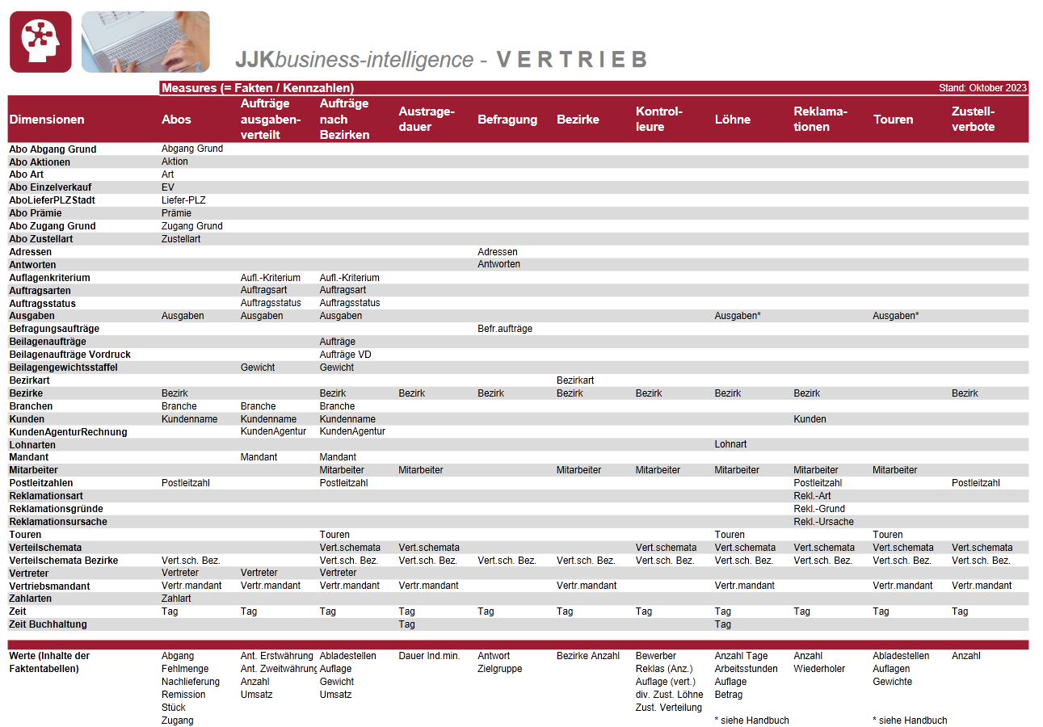Click the 'Reklamationsursache' row label
1043x727 pixels.
coord(58,522)
